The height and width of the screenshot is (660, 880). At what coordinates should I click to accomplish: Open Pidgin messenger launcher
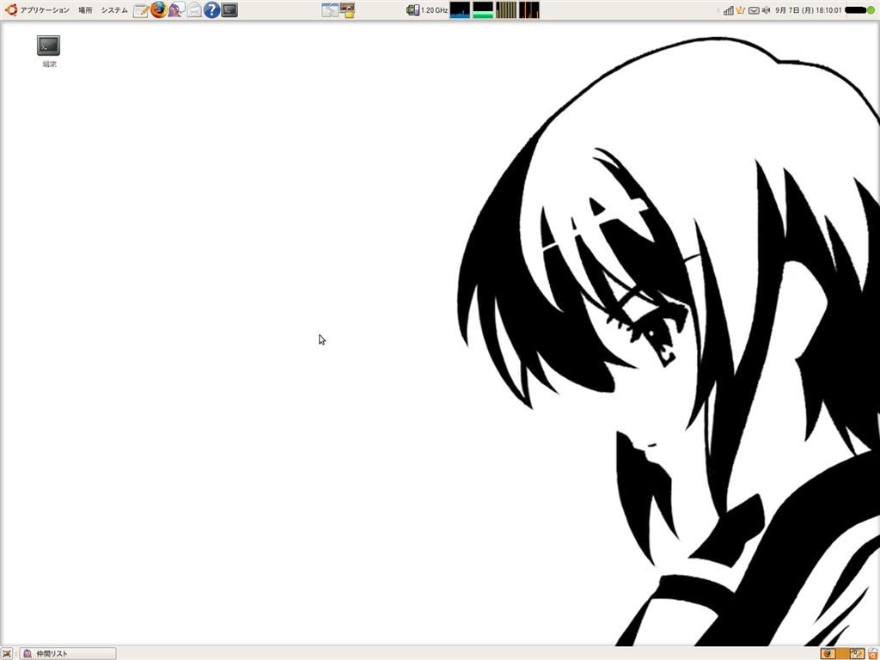tap(176, 9)
